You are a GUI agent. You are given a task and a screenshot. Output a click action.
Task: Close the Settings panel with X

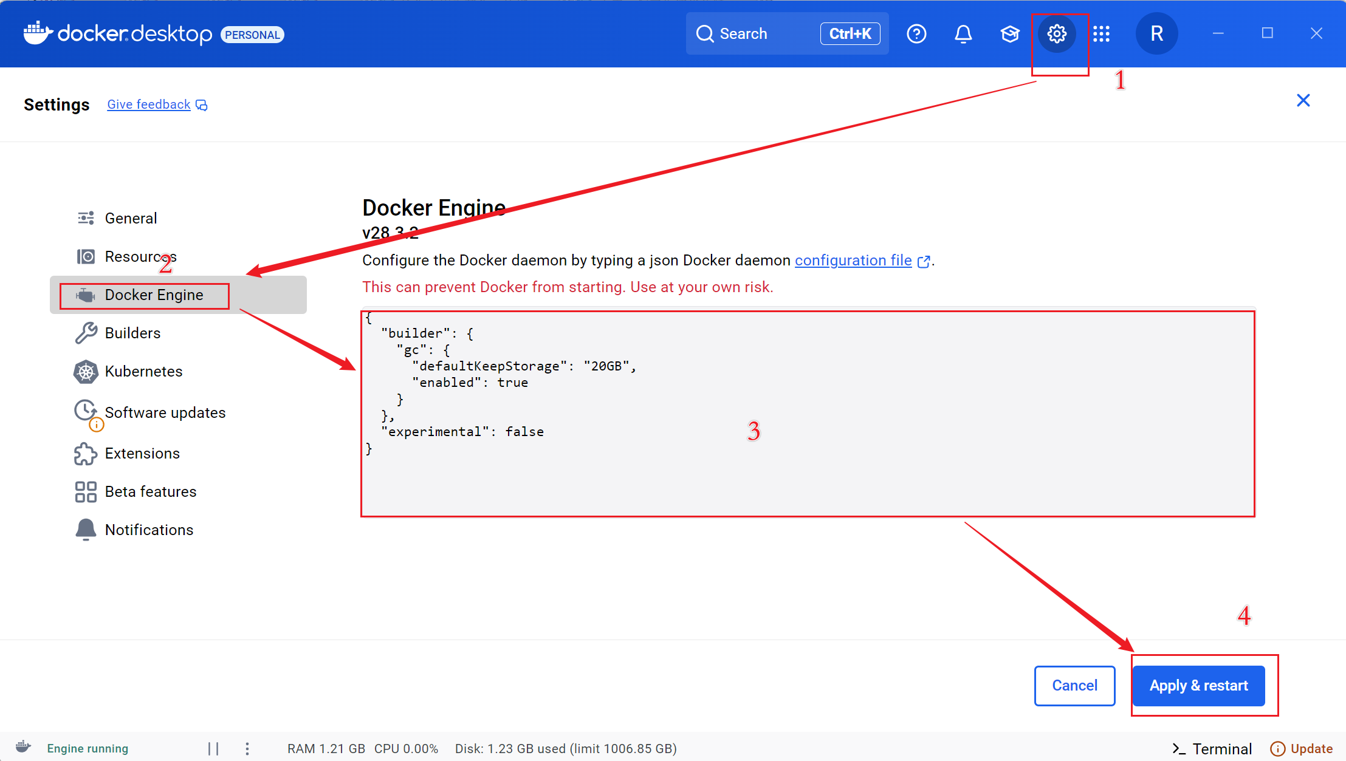(1303, 100)
